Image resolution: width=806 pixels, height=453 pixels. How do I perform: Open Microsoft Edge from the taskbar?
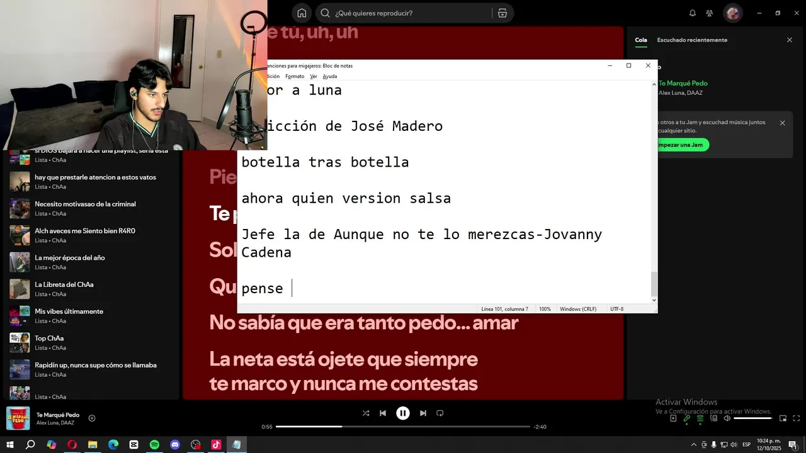point(113,444)
